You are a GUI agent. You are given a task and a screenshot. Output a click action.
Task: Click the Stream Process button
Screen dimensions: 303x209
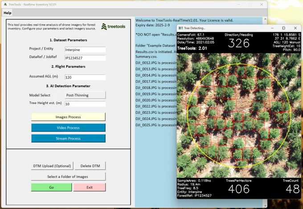click(x=68, y=138)
